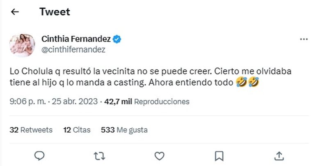316x166 pixels.
Task: Open the three-dot more options menu
Action: coord(304,39)
